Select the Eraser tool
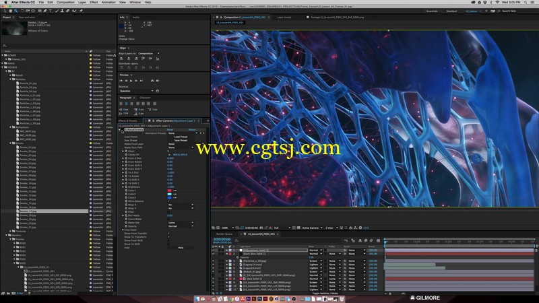The height and width of the screenshot is (303, 539). pyautogui.click(x=68, y=11)
